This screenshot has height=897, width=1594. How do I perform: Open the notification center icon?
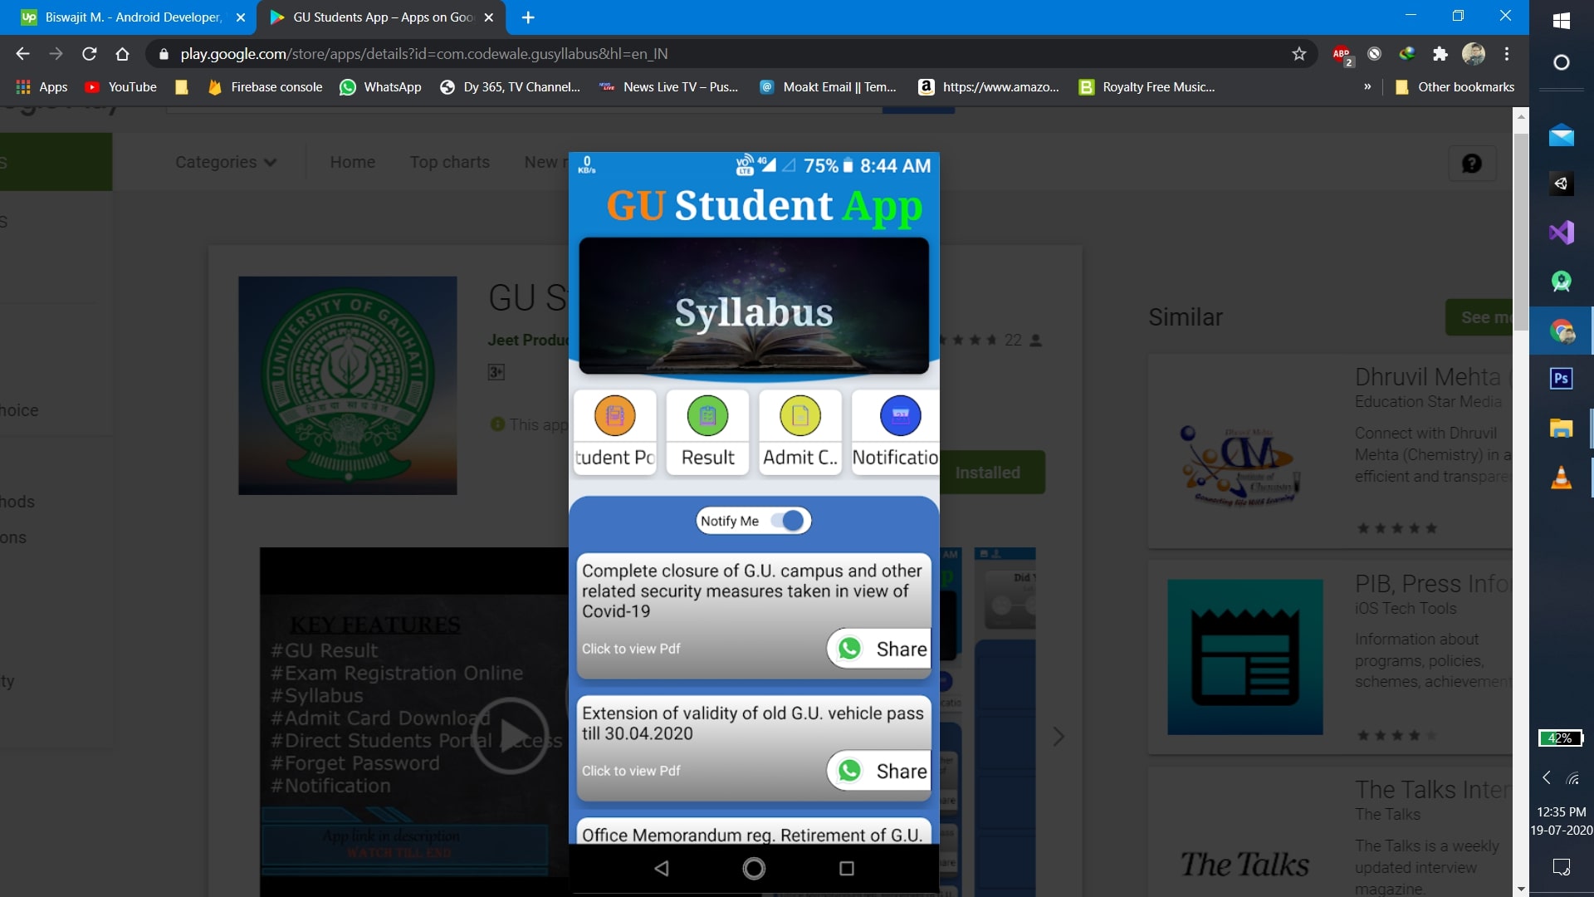click(x=1561, y=867)
